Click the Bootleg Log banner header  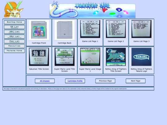point(92,10)
